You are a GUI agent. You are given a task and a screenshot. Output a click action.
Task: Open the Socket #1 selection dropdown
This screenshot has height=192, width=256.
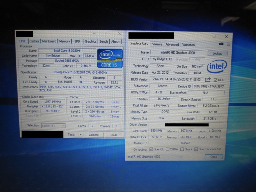point(53,126)
